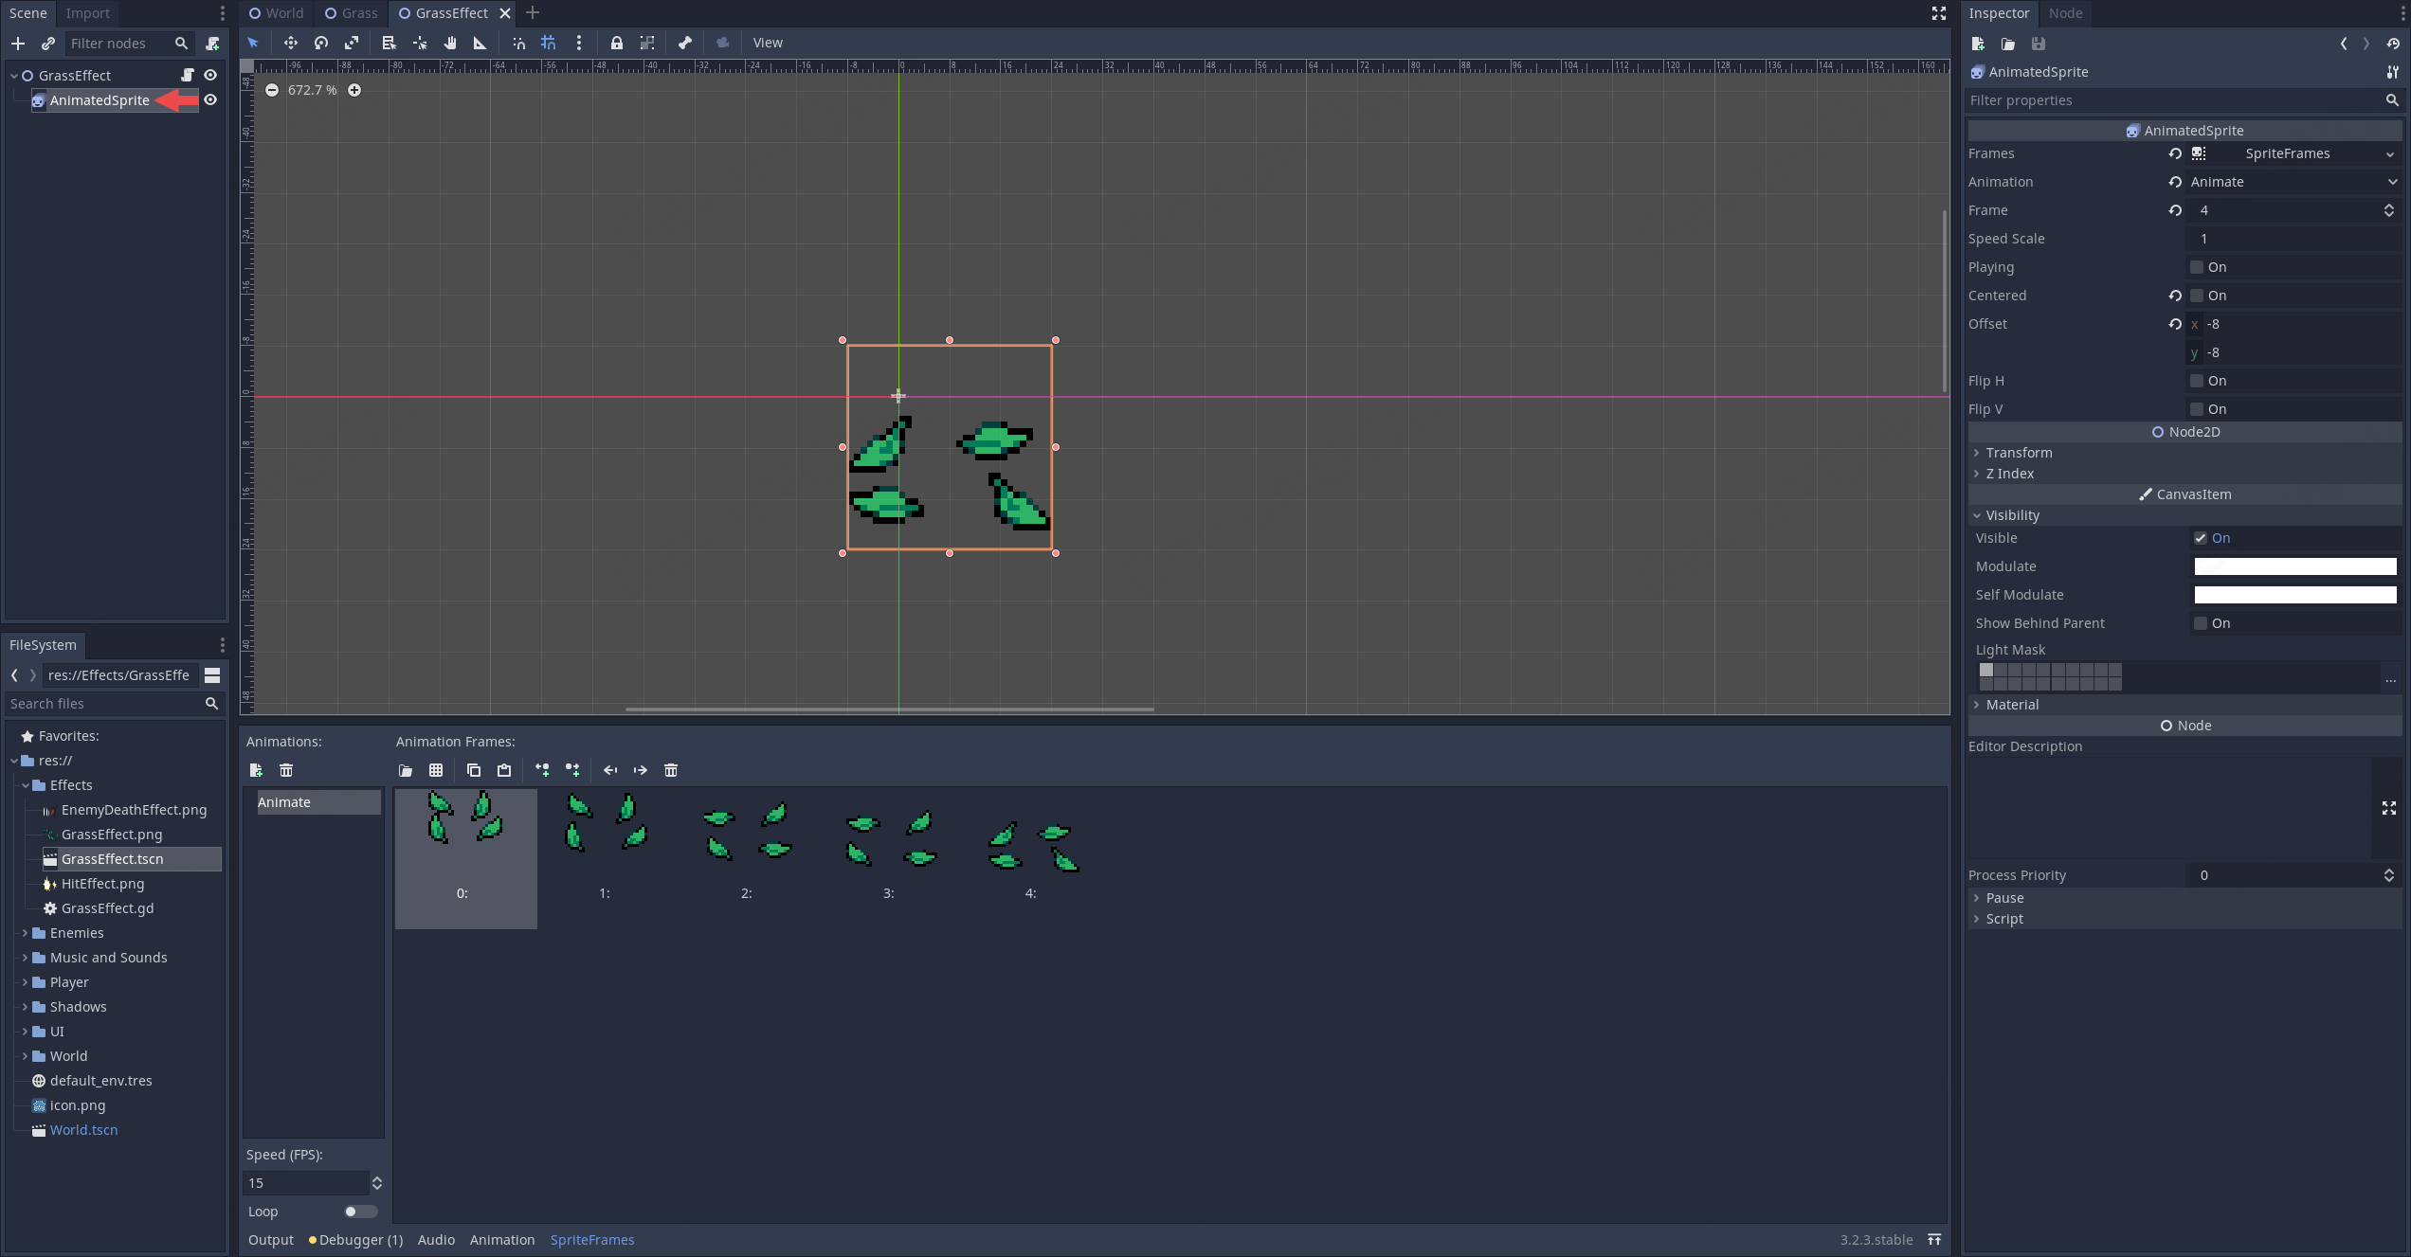
Task: Toggle the Loop animation switch
Action: pyautogui.click(x=360, y=1212)
